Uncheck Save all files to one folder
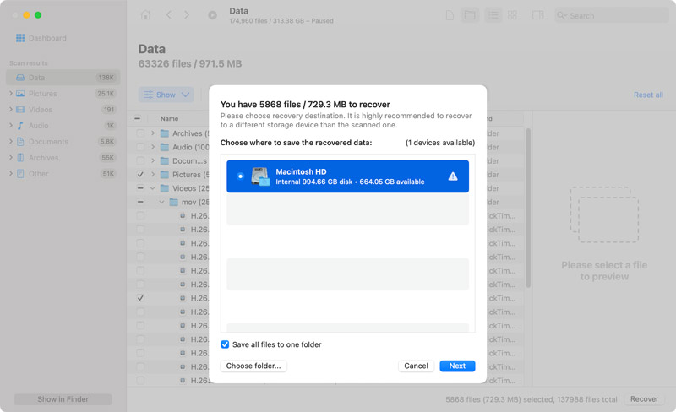This screenshot has height=412, width=676. click(x=225, y=344)
